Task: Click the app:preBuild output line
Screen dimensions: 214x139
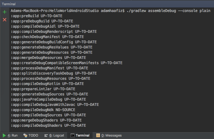Action: [36, 16]
